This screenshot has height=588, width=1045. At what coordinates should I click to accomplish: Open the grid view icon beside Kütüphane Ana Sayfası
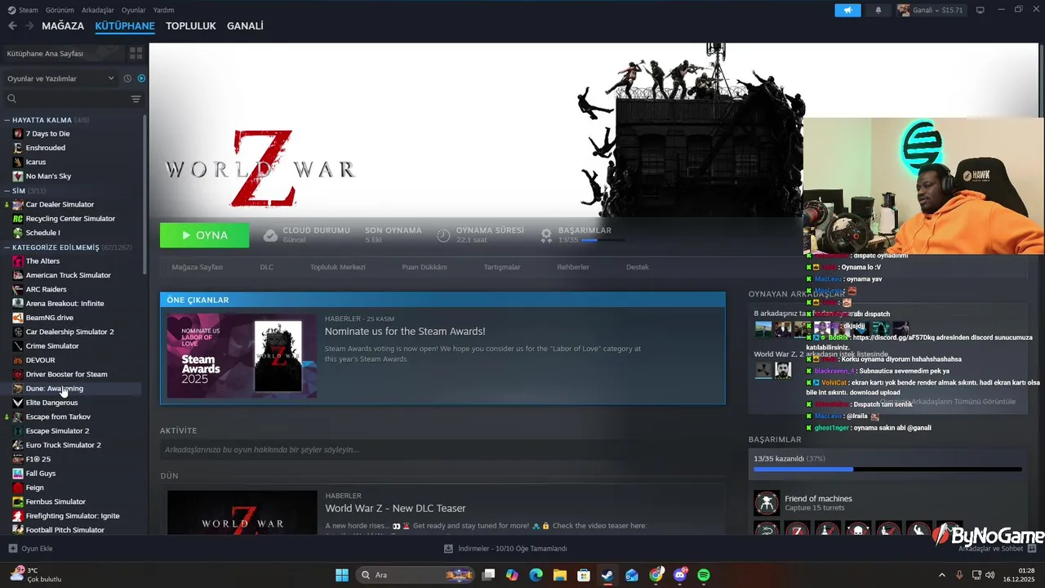(x=136, y=53)
